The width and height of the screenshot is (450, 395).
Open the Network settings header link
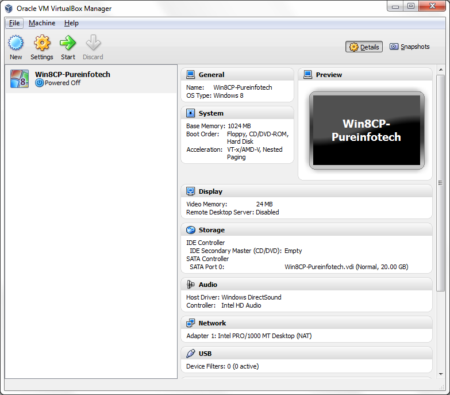pos(212,323)
